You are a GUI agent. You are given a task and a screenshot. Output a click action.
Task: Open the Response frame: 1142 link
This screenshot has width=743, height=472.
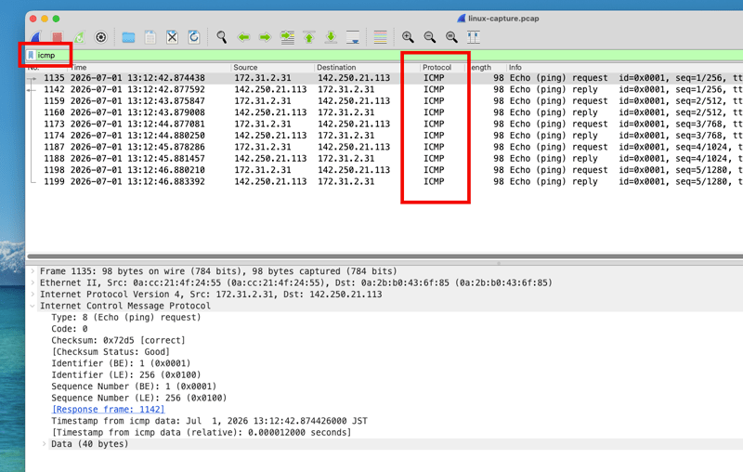pyautogui.click(x=108, y=410)
